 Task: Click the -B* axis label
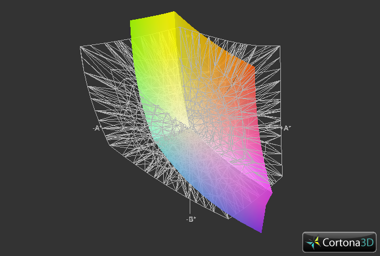pyautogui.click(x=191, y=219)
